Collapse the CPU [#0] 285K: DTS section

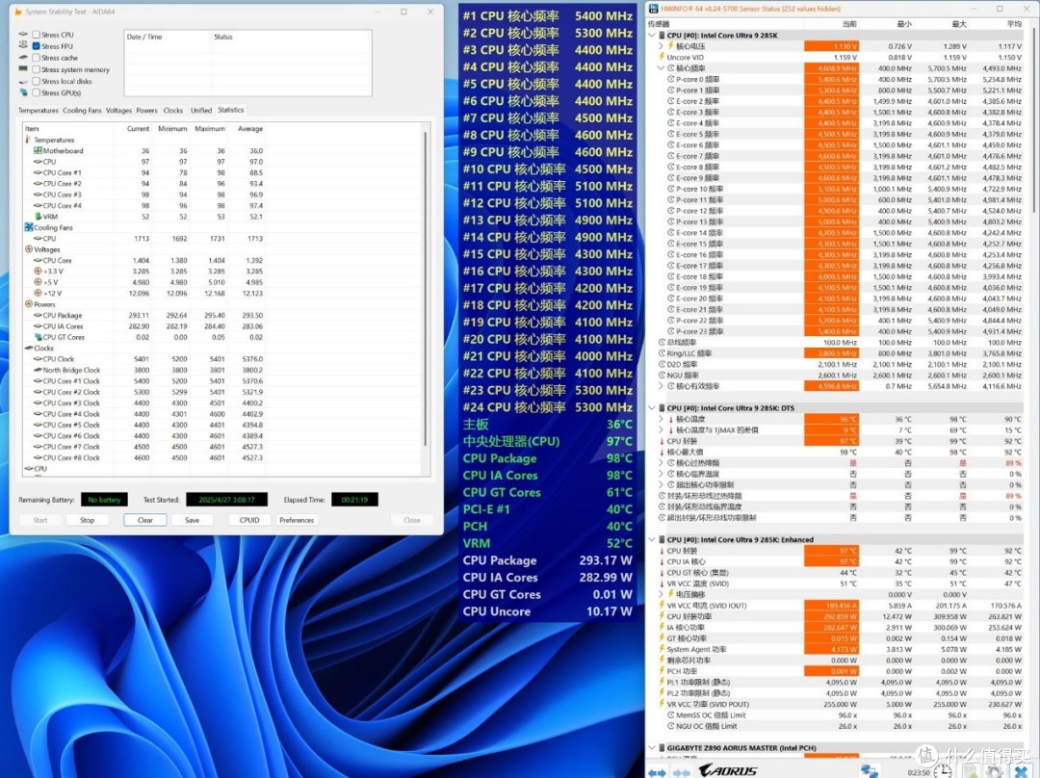pyautogui.click(x=652, y=408)
